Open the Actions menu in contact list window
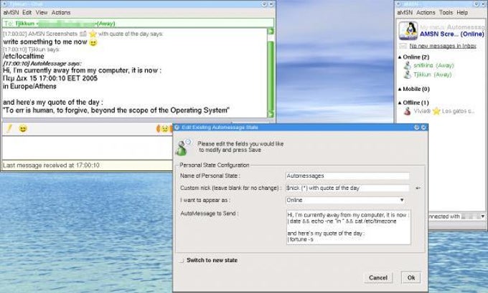The width and height of the screenshot is (488, 293). click(x=426, y=12)
